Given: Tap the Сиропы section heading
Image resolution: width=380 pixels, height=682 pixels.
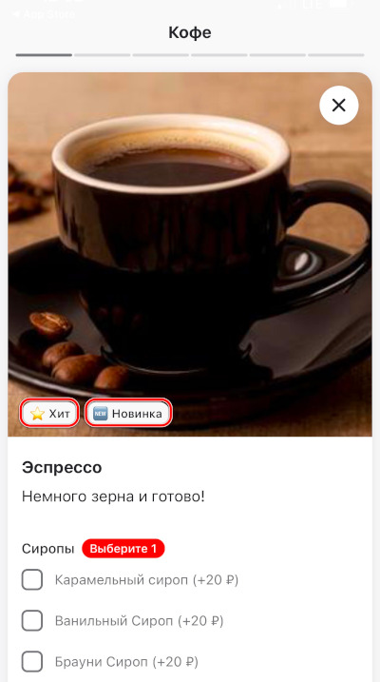Looking at the screenshot, I should pos(48,549).
